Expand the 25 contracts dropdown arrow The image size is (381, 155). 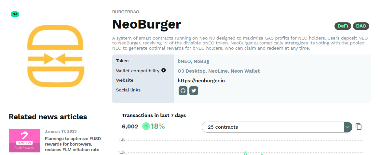(348, 127)
